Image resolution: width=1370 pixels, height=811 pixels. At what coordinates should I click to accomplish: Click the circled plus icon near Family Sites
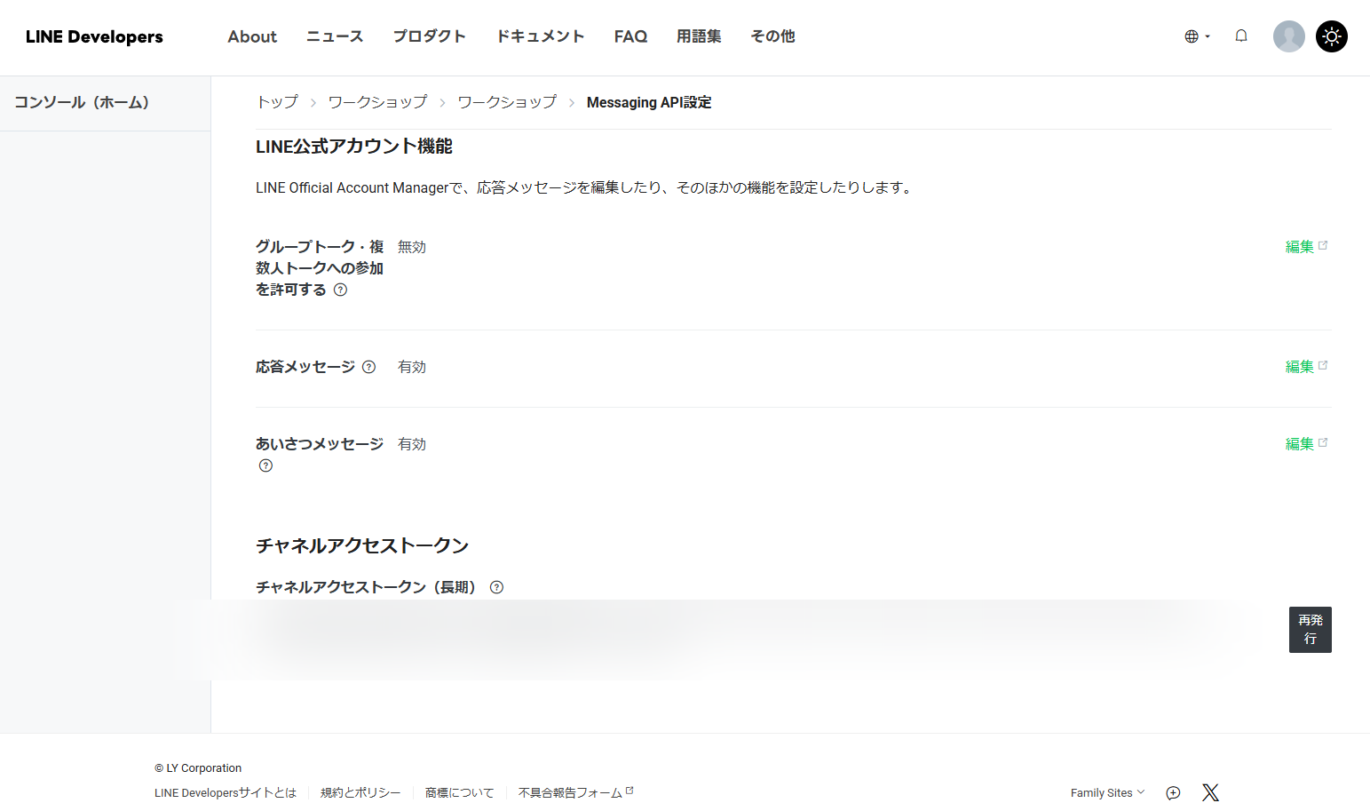click(1172, 792)
